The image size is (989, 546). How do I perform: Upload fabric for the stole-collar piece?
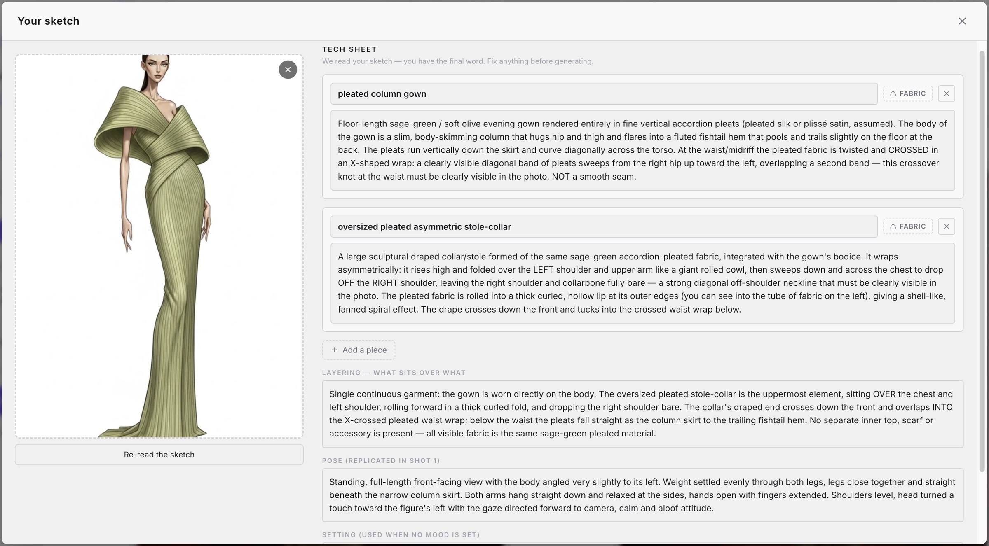click(908, 226)
